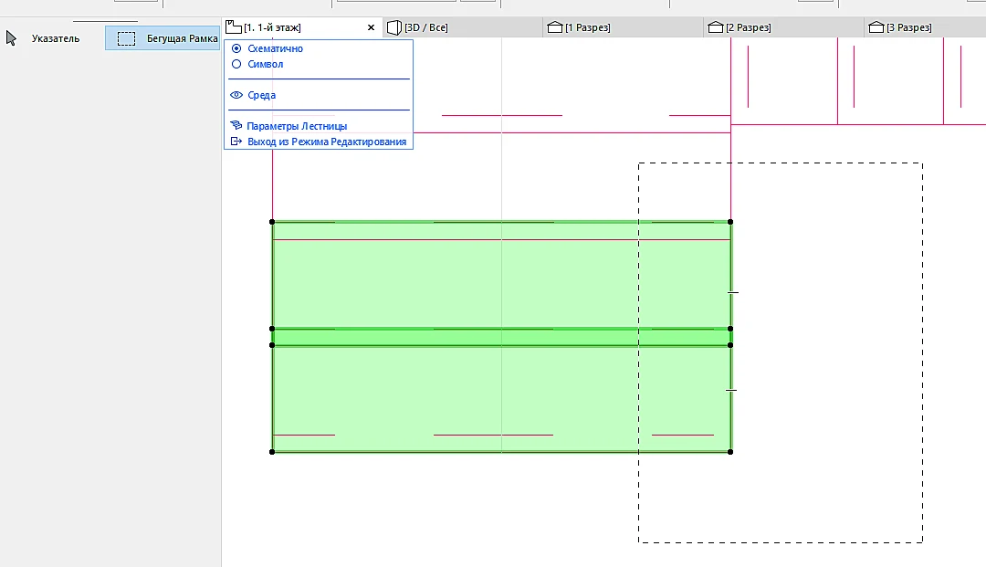Close the 1-й этаж tab
The image size is (986, 567).
point(371,27)
